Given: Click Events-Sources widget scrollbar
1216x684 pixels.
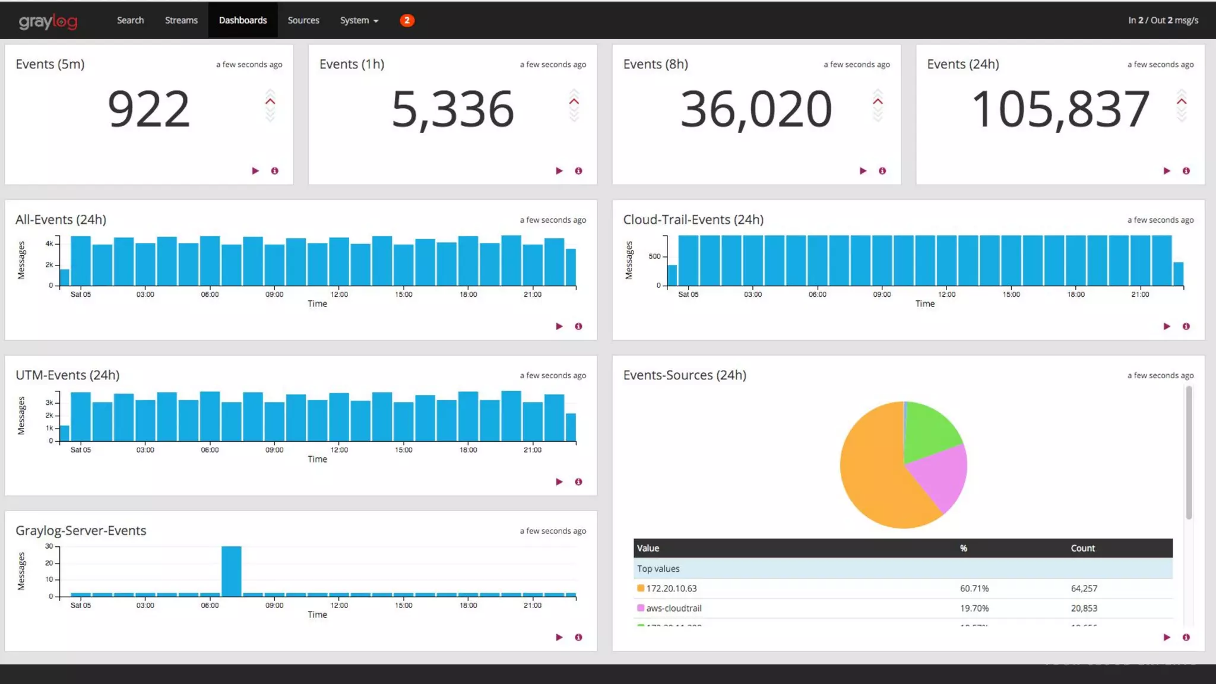Looking at the screenshot, I should point(1189,452).
